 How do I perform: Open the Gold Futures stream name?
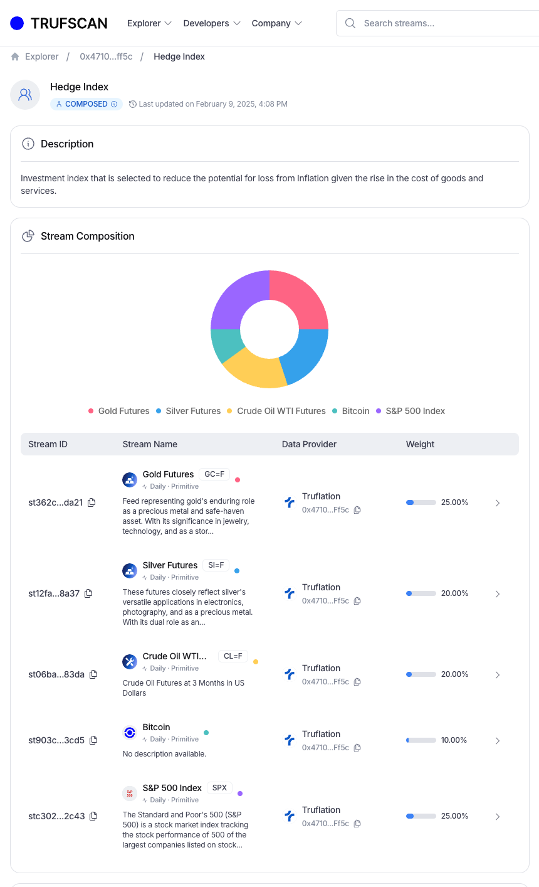168,474
